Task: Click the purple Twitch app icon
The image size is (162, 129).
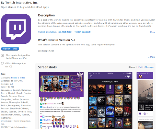Action: (x=16, y=29)
